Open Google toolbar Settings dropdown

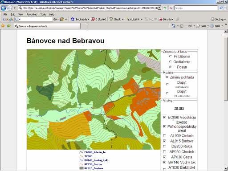click(x=218, y=19)
